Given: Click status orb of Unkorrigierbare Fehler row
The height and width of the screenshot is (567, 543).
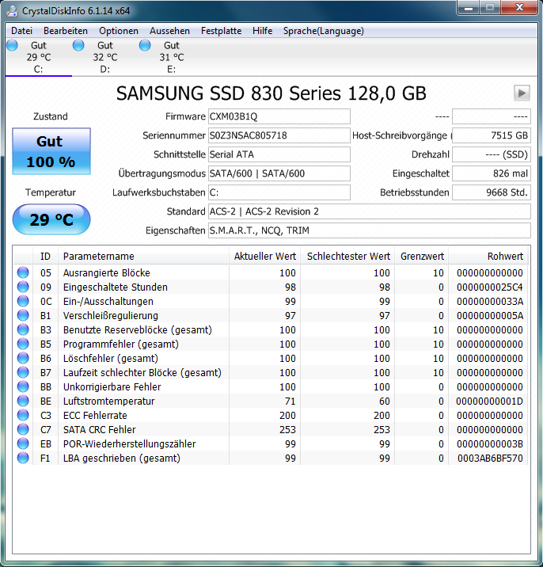Looking at the screenshot, I should 23,386.
